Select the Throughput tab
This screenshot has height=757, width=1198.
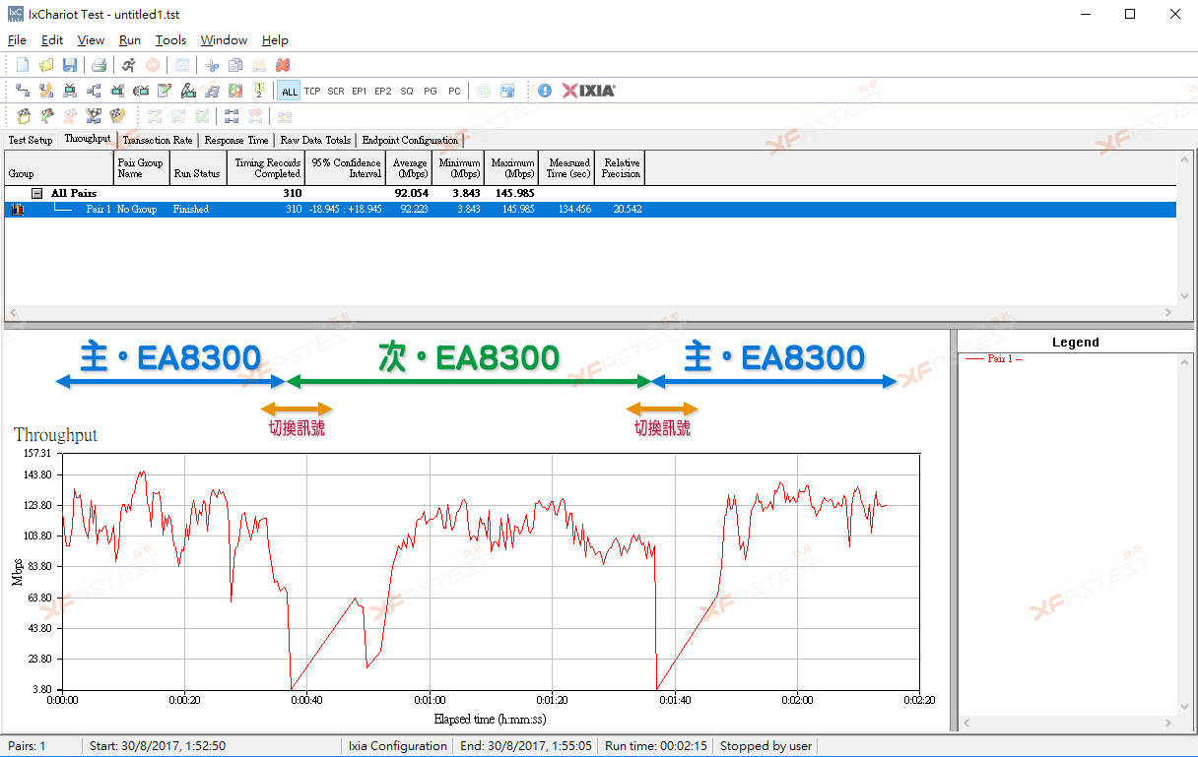tap(88, 139)
